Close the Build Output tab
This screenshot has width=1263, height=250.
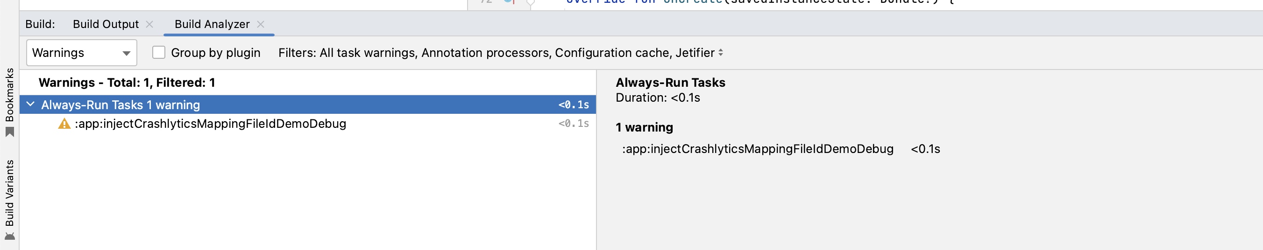[x=149, y=24]
